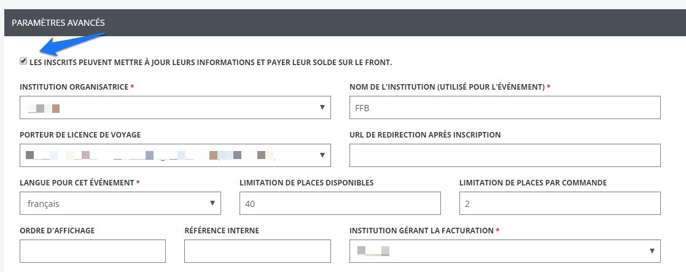Focus the URL de redirection après inscription field
The height and width of the screenshot is (272, 686).
[504, 155]
